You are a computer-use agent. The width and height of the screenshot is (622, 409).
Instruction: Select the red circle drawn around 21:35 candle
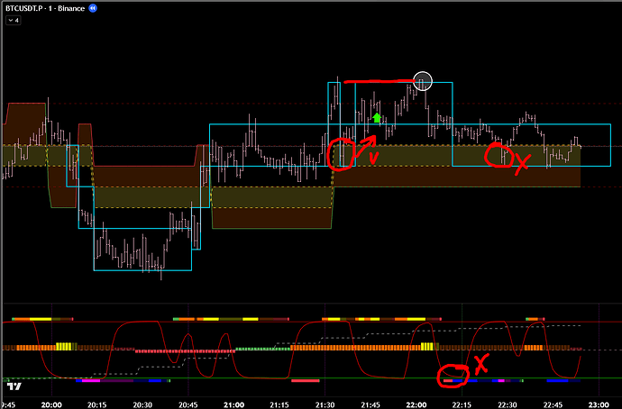tap(343, 154)
